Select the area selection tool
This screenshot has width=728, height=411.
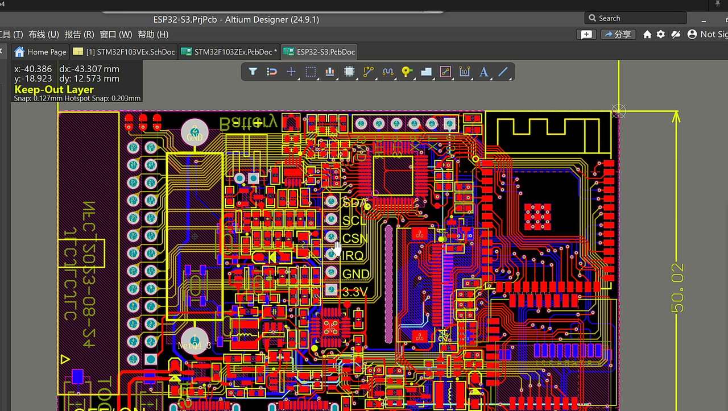click(x=311, y=72)
